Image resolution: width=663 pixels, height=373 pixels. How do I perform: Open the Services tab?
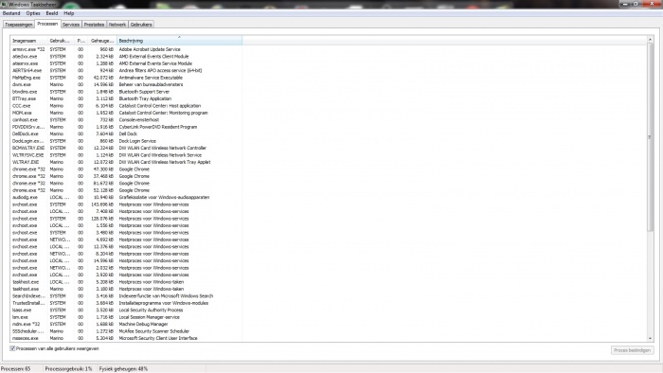[71, 25]
